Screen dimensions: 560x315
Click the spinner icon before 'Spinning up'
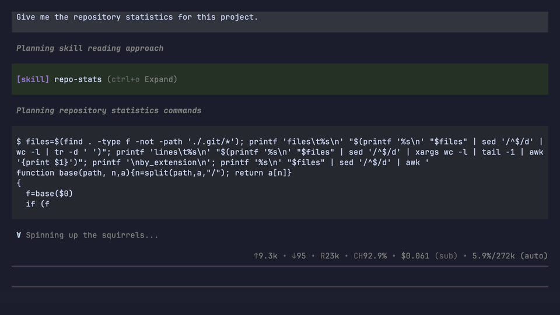point(19,235)
